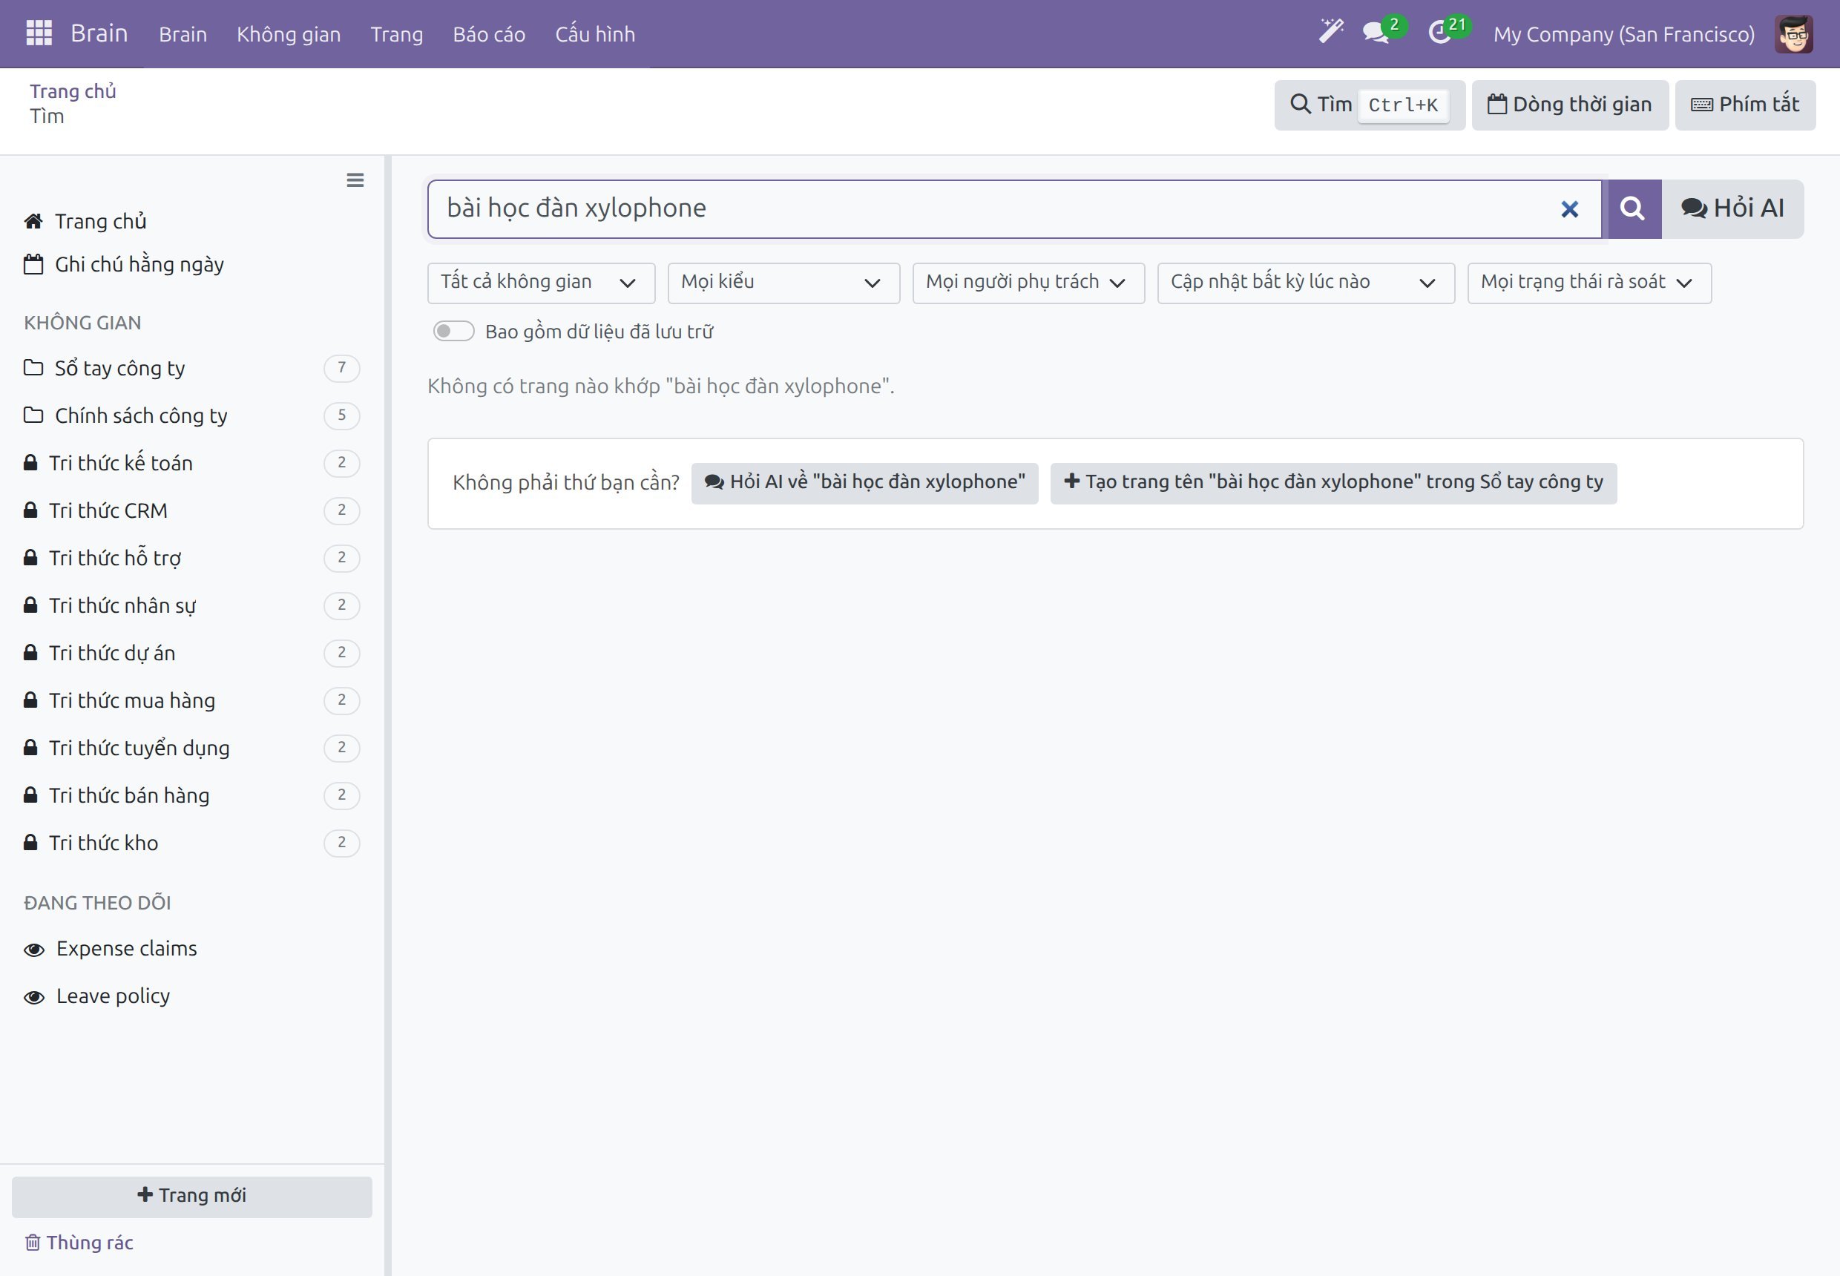Viewport: 1840px width, 1276px height.
Task: Open the apps grid menu icon
Action: [x=39, y=33]
